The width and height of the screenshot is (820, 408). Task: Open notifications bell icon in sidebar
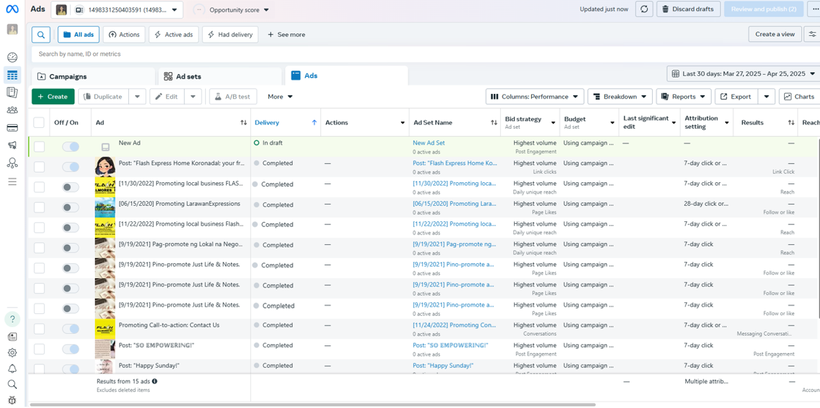pyautogui.click(x=12, y=368)
